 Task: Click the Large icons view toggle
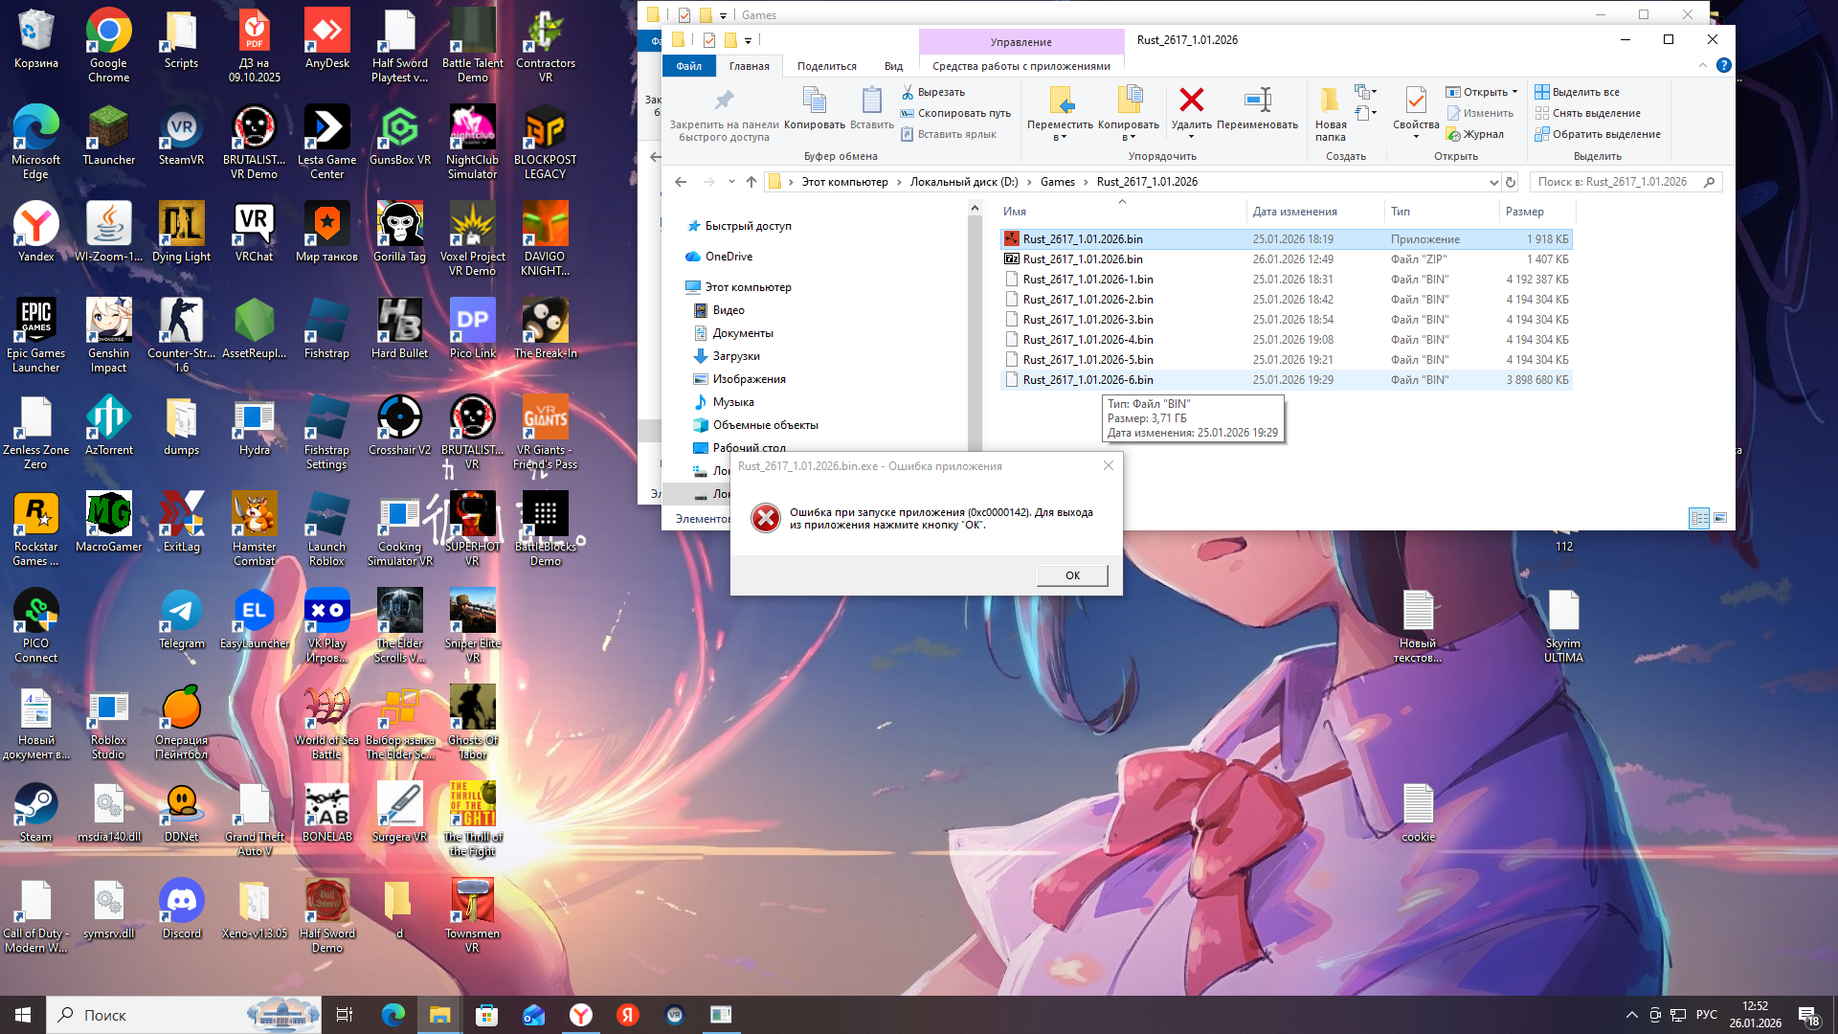pyautogui.click(x=1720, y=518)
